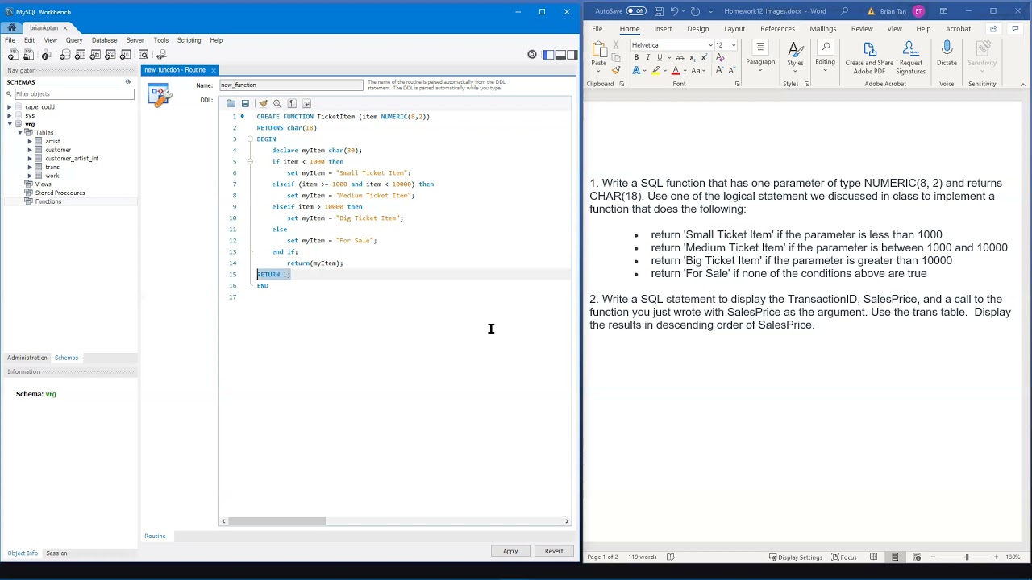1032x580 pixels.
Task: Switch to Word Insert tab
Action: (x=663, y=28)
